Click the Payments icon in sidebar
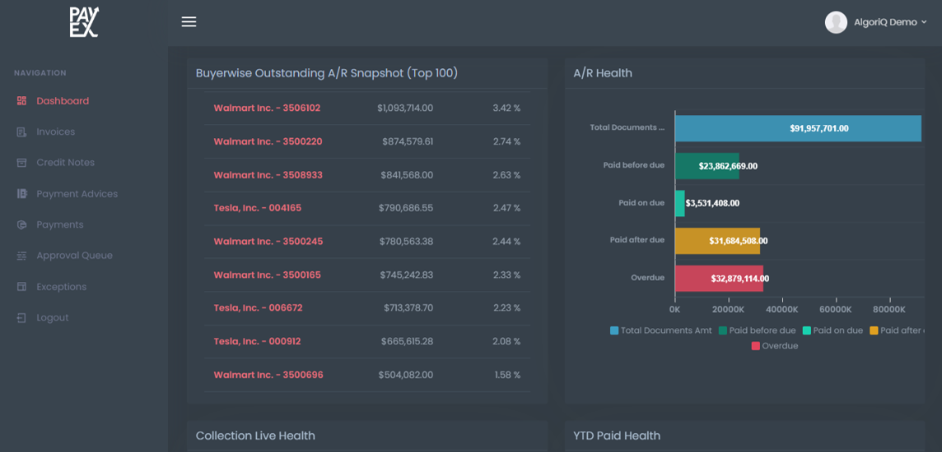This screenshot has height=452, width=942. coord(21,225)
